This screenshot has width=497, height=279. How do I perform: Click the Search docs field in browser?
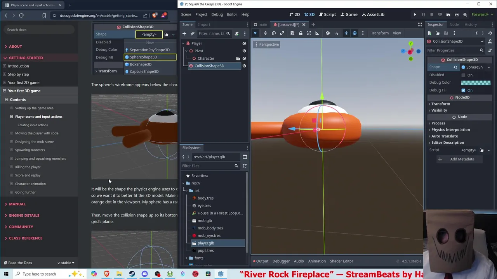(38, 30)
